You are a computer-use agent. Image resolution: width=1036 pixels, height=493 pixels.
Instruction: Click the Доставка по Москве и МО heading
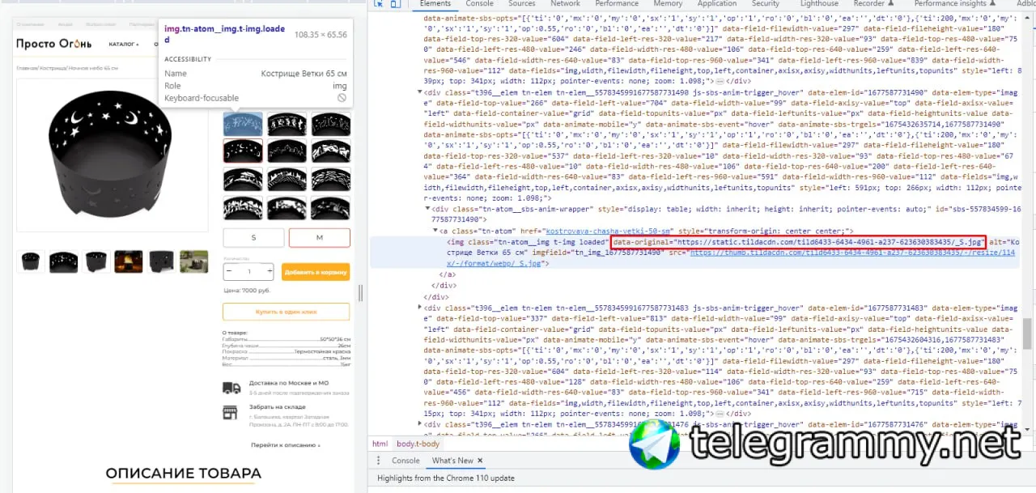(x=289, y=383)
